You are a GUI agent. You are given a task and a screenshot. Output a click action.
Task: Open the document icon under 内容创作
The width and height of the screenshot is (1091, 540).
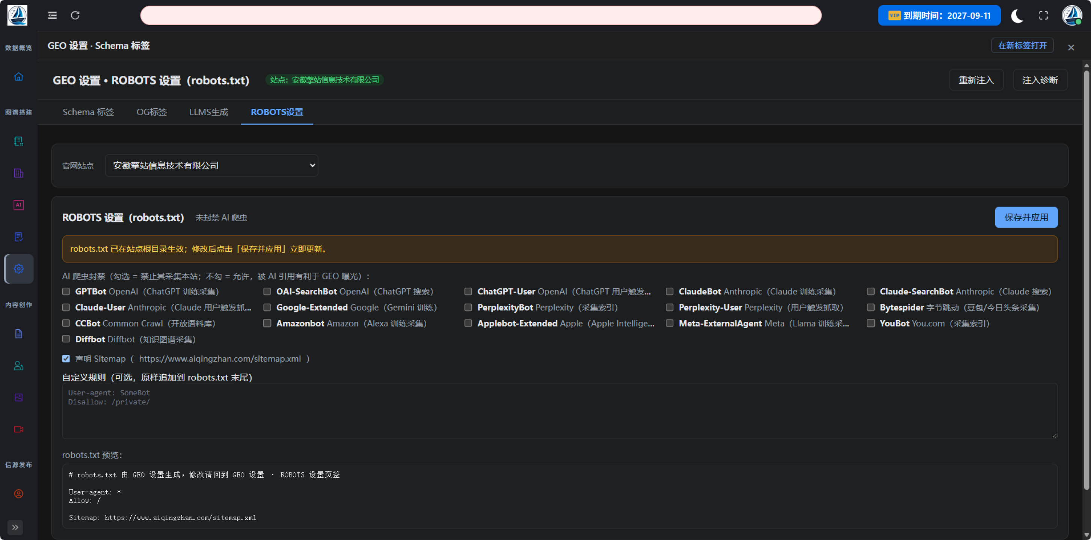coord(19,334)
